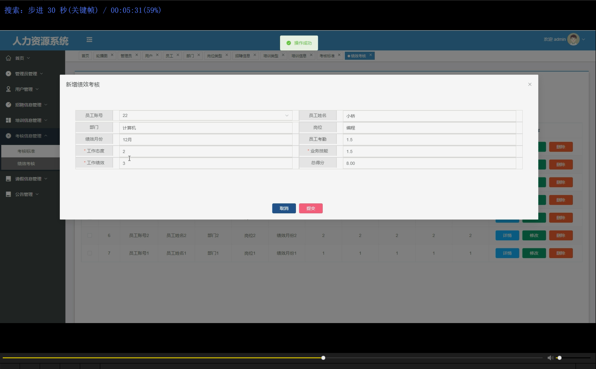596x369 pixels.
Task: Mute the player with speaker icon
Action: click(550, 358)
